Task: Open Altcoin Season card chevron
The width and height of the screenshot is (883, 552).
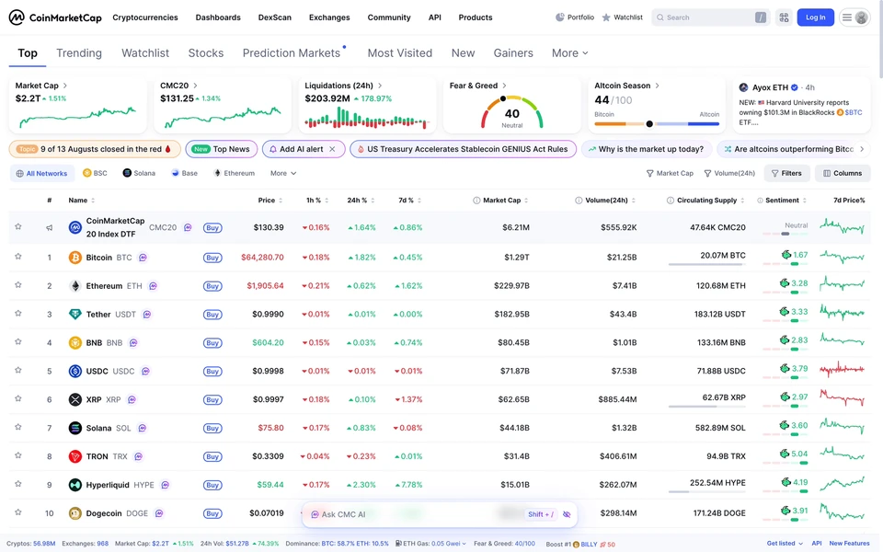Action: [657, 86]
